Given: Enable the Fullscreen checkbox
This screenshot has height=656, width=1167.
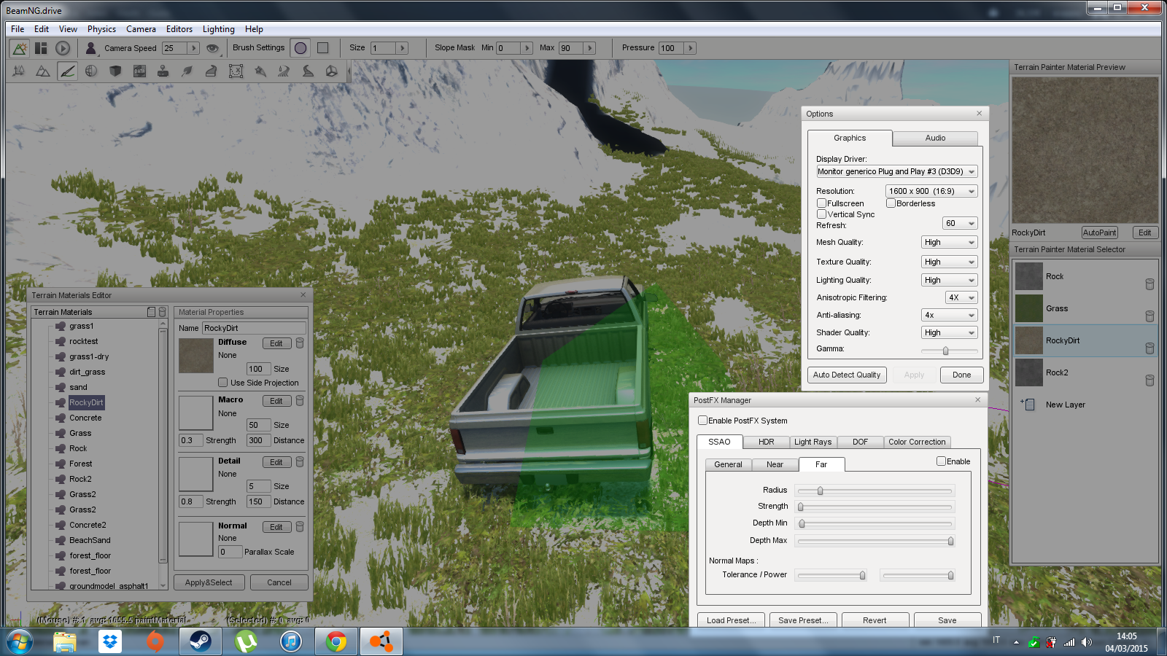Looking at the screenshot, I should coord(822,203).
